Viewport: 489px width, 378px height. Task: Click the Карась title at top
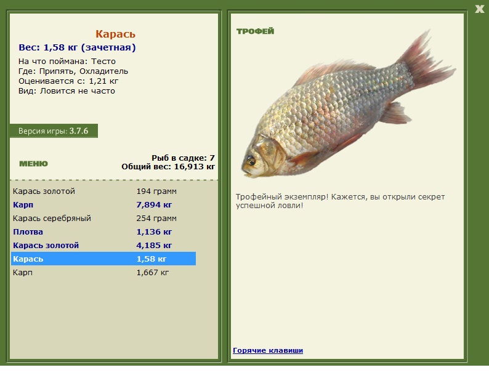(115, 34)
